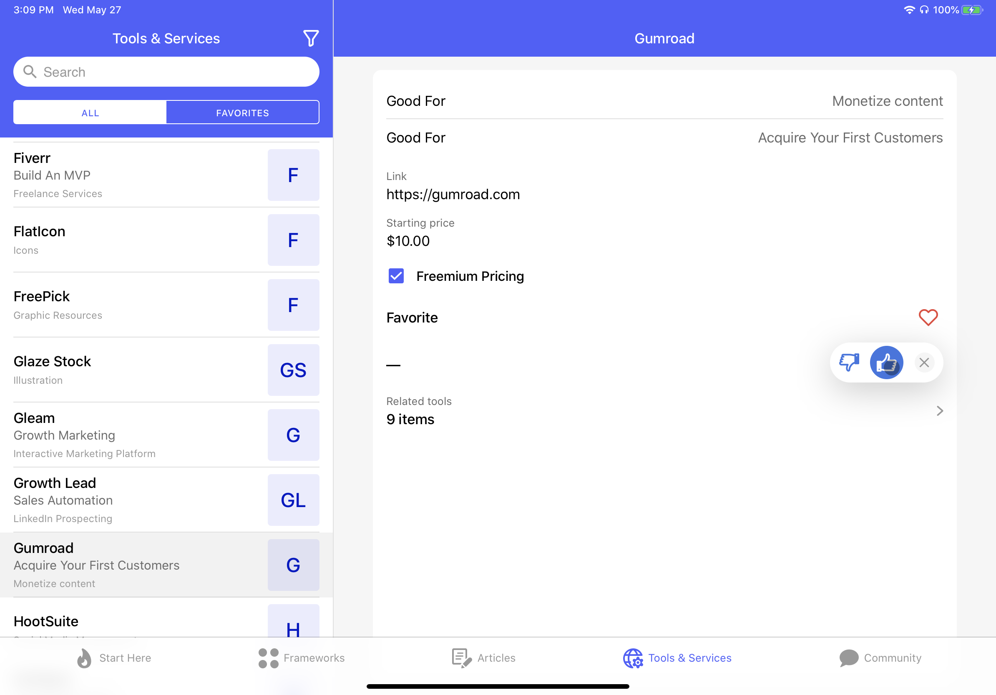Select Tools & Services bottom tab
This screenshot has width=996, height=695.
(x=677, y=658)
